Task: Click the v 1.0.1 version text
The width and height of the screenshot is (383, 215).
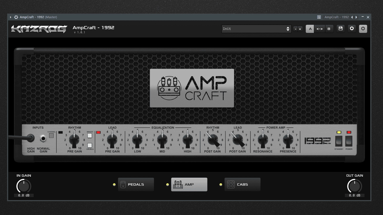Action: [x=80, y=32]
